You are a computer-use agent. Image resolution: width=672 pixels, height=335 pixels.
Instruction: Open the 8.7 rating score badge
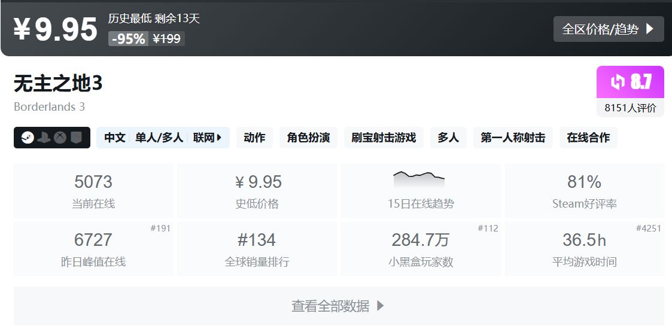point(631,82)
